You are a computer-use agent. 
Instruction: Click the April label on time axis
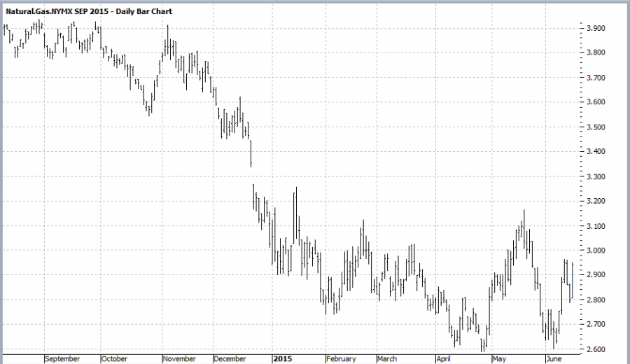coord(443,359)
